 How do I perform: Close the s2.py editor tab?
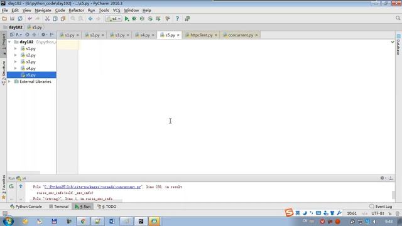[x=103, y=35]
